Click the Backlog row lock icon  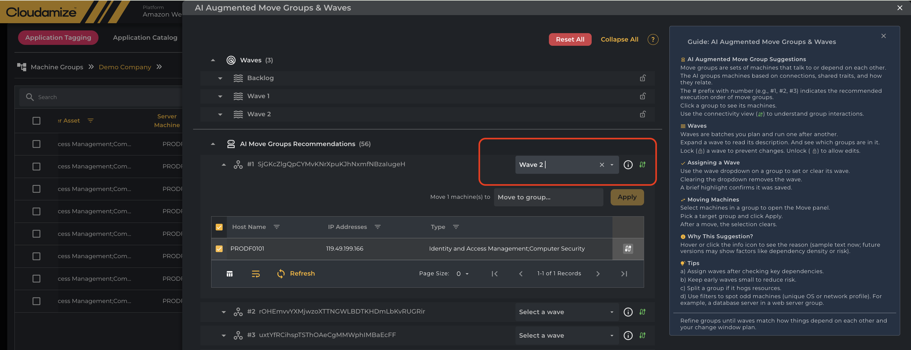coord(643,78)
